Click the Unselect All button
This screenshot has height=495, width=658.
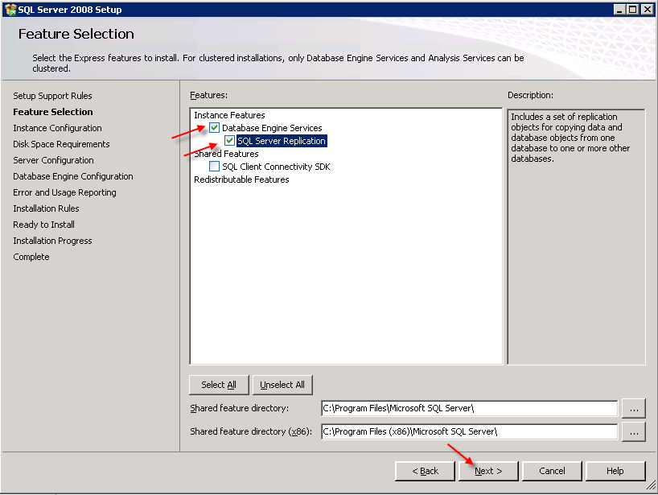point(282,385)
